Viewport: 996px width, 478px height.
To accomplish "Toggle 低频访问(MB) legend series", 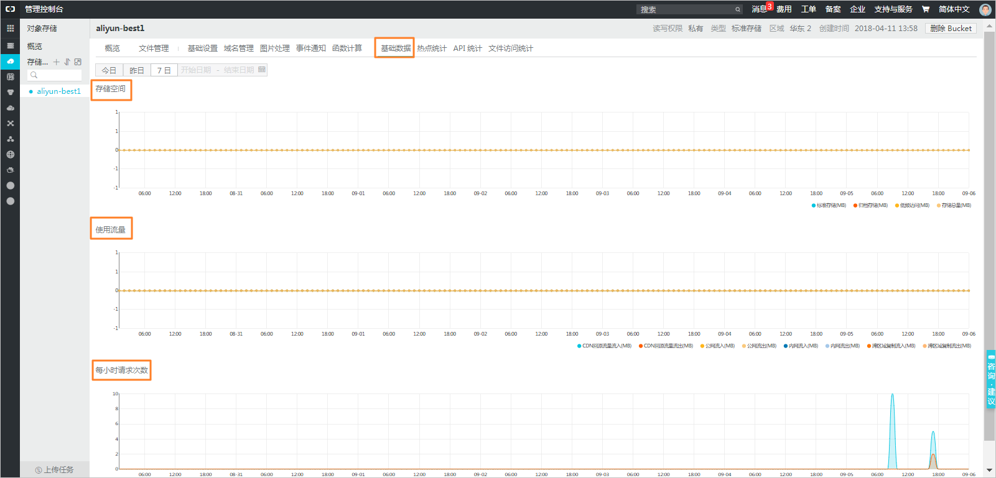I will coord(912,205).
